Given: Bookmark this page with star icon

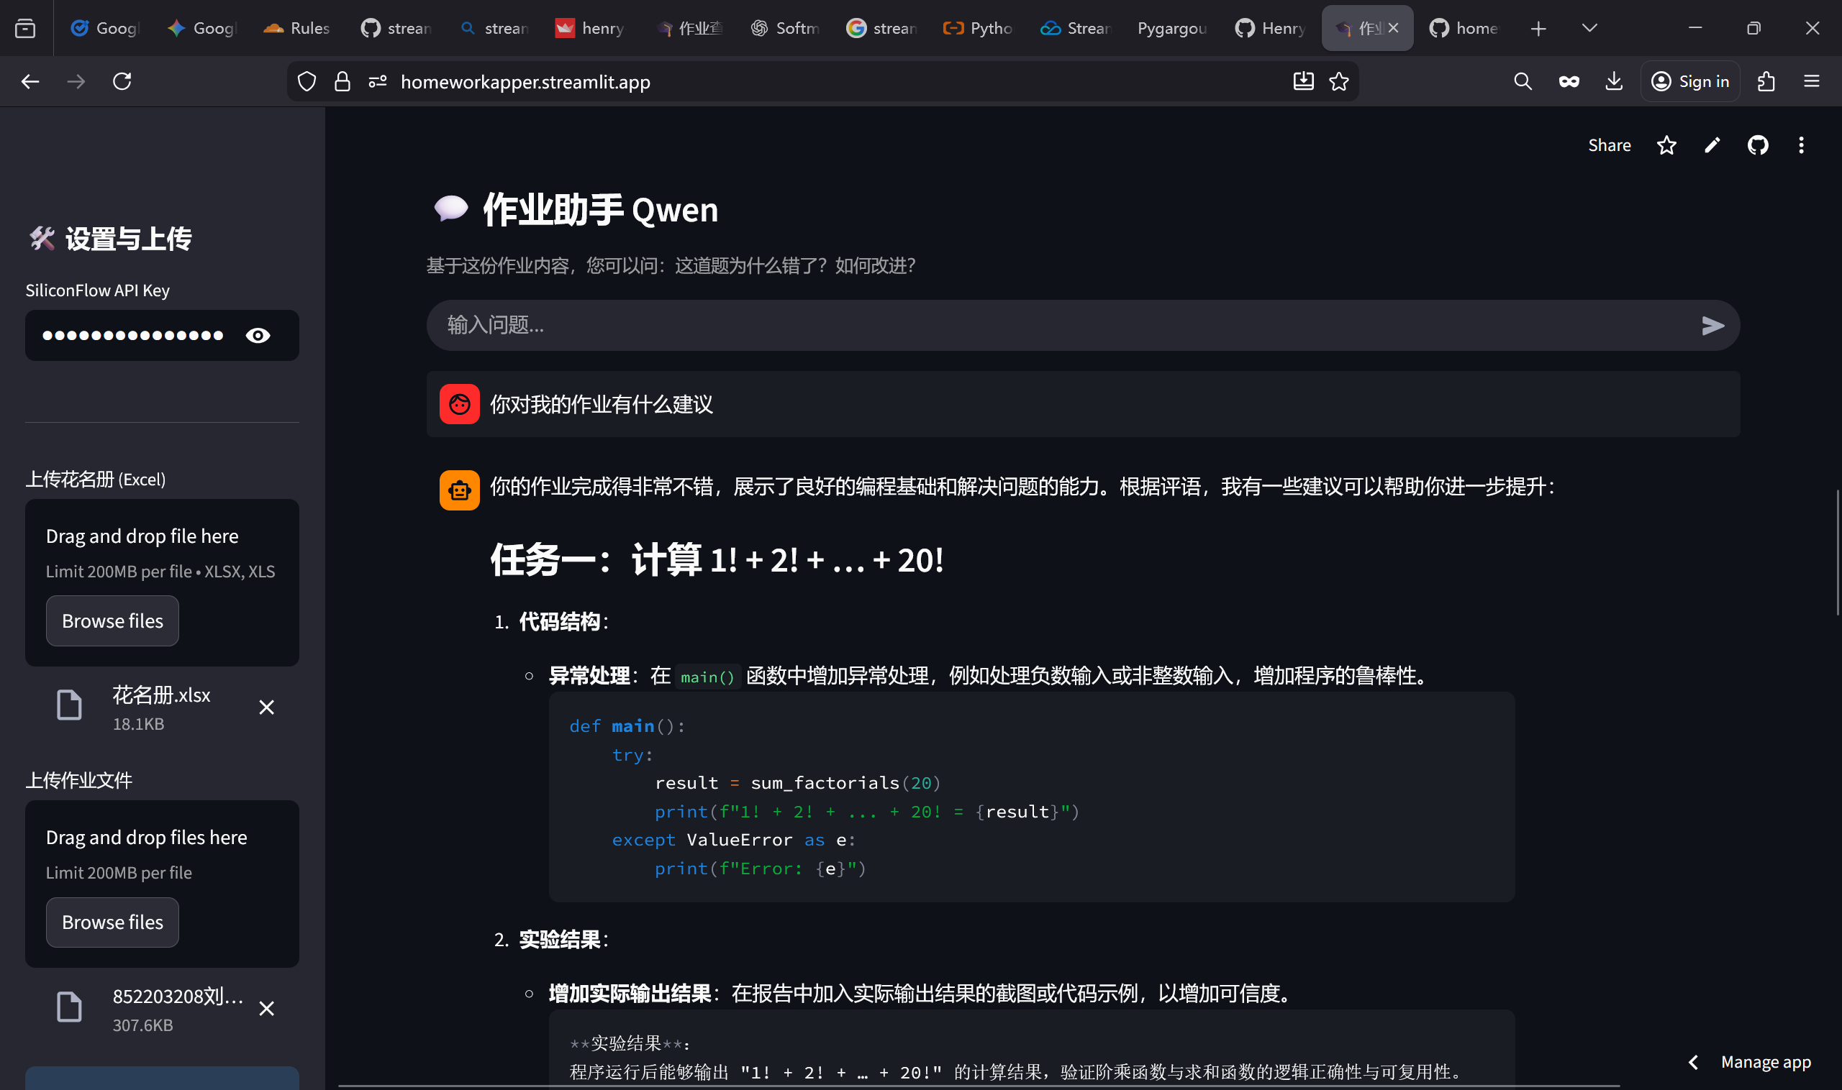Looking at the screenshot, I should (1338, 81).
